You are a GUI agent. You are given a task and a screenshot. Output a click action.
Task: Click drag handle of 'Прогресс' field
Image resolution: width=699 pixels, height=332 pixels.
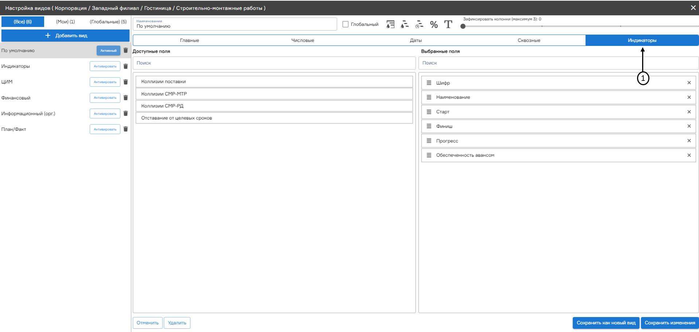pyautogui.click(x=429, y=141)
